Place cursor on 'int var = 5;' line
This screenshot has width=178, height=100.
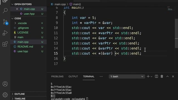click(x=84, y=18)
